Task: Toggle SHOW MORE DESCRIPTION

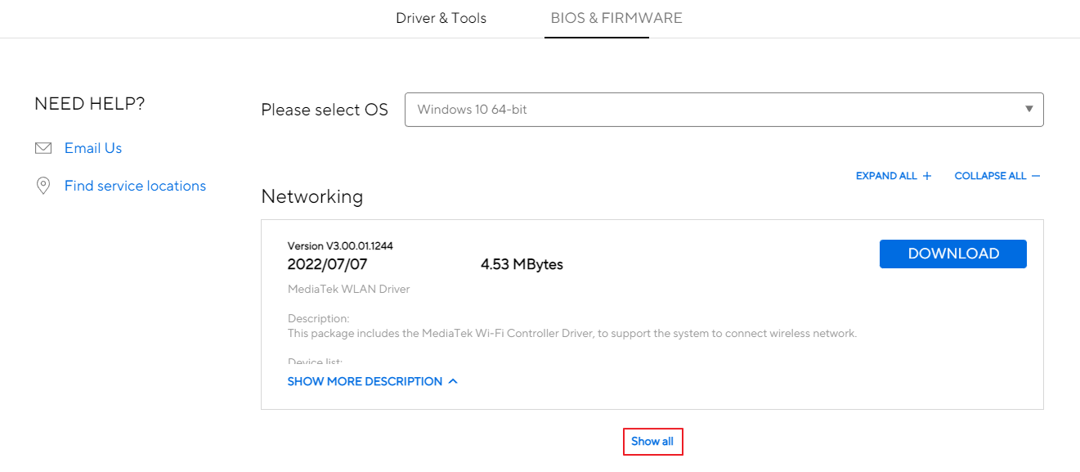Action: click(372, 381)
